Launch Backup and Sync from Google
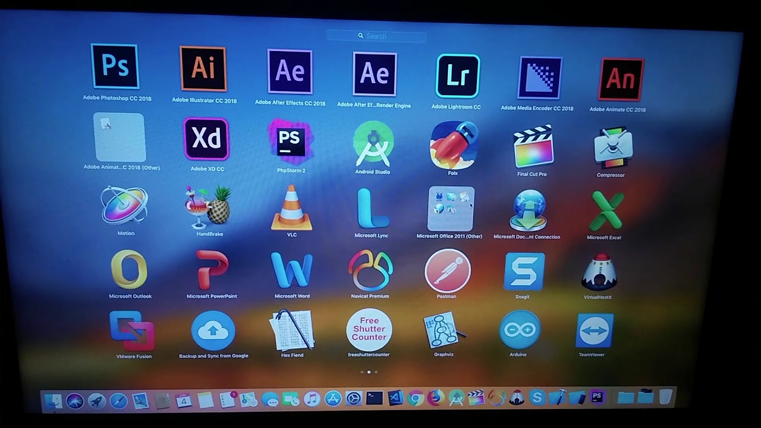The image size is (761, 428). click(x=213, y=331)
